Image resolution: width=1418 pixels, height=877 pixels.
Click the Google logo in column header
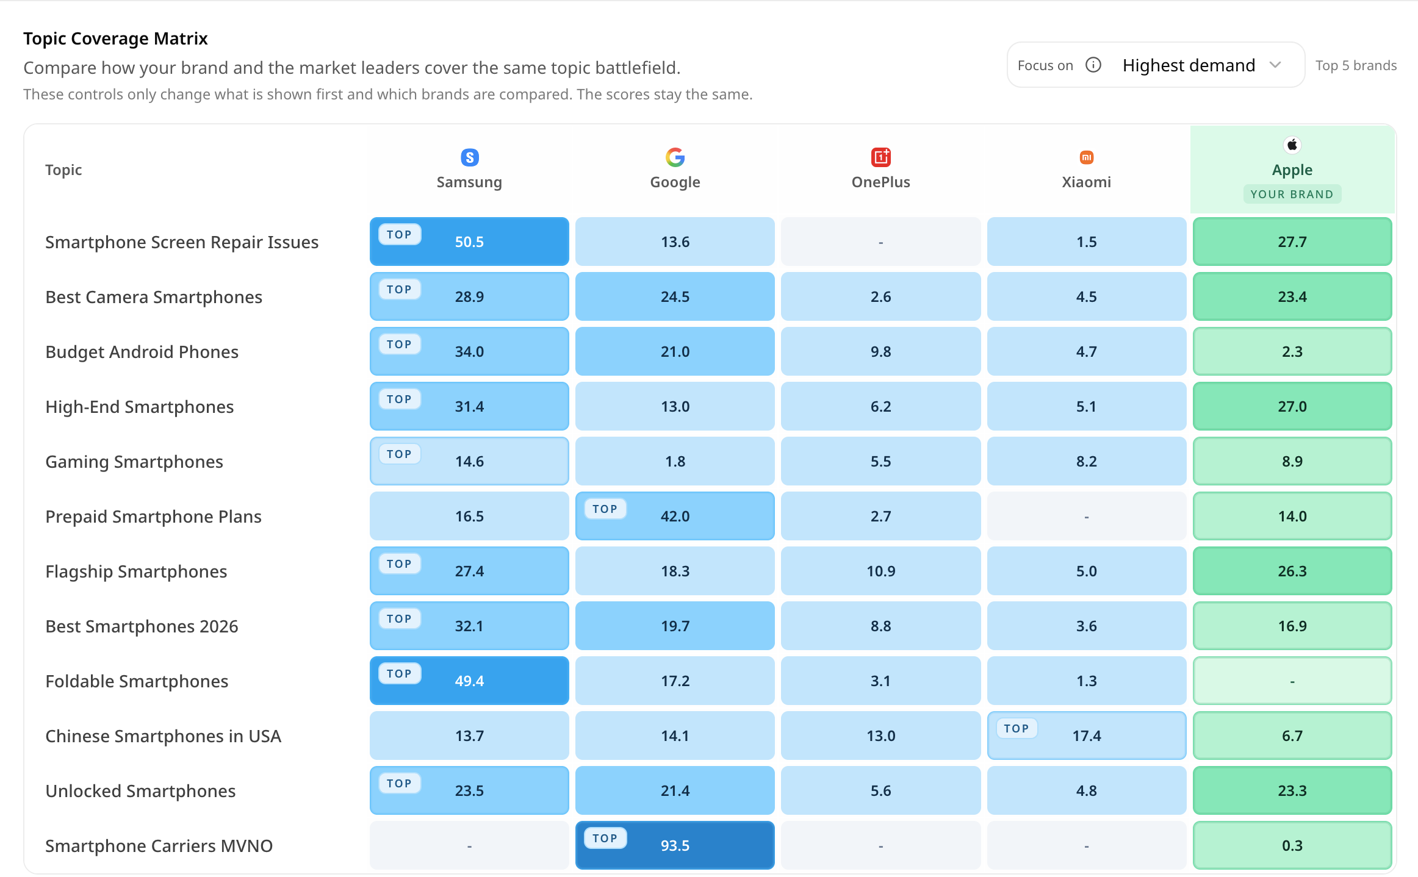[x=675, y=157]
